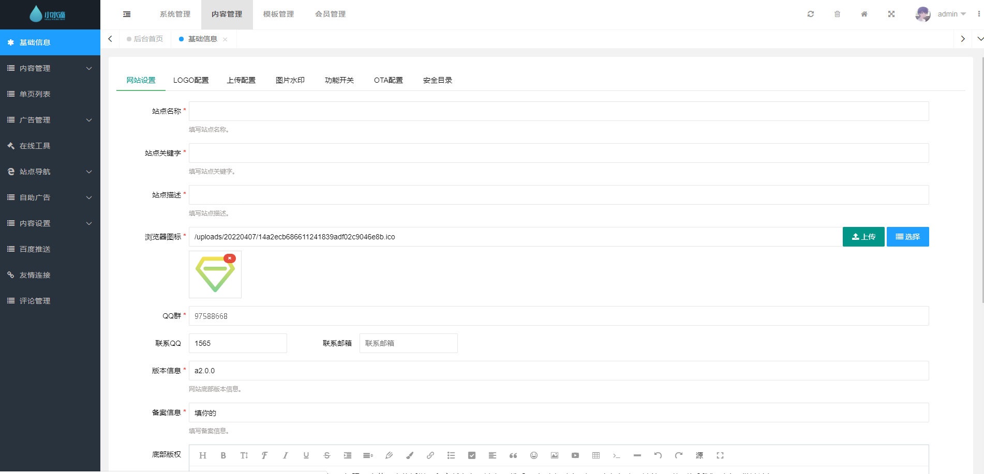Click the blue 选择 button
Viewport: 984px width, 474px height.
point(907,237)
